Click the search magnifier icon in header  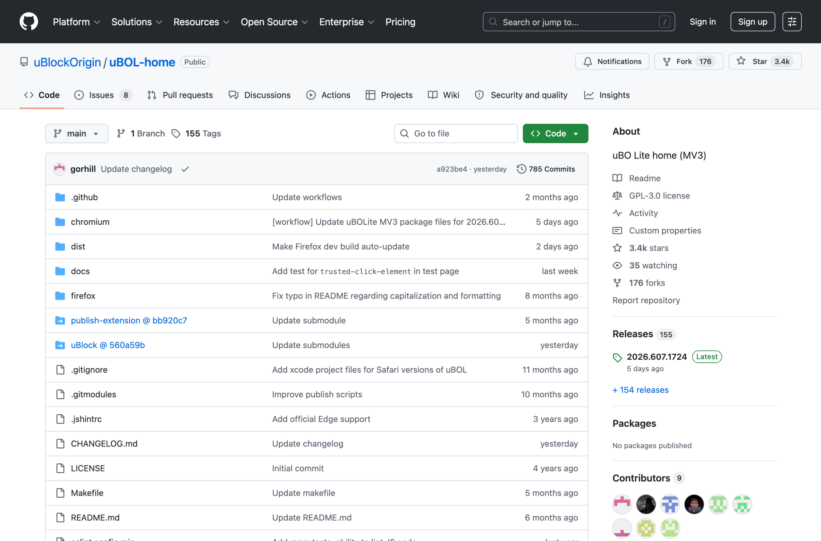point(493,22)
